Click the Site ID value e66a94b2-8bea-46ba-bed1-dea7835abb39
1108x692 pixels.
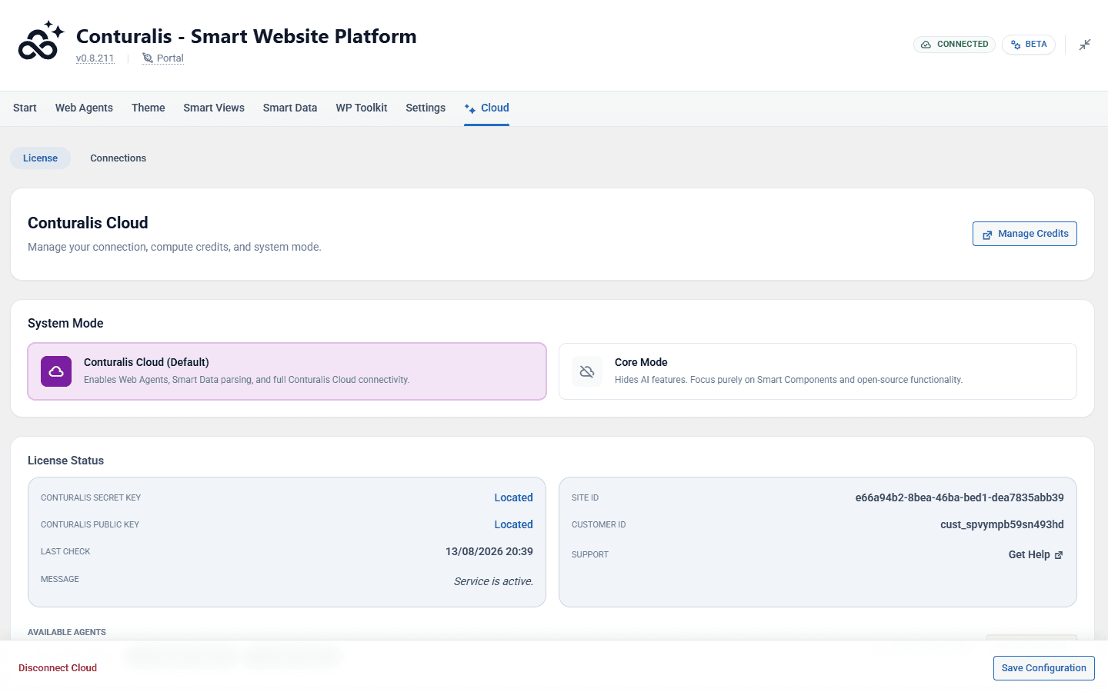[959, 497]
